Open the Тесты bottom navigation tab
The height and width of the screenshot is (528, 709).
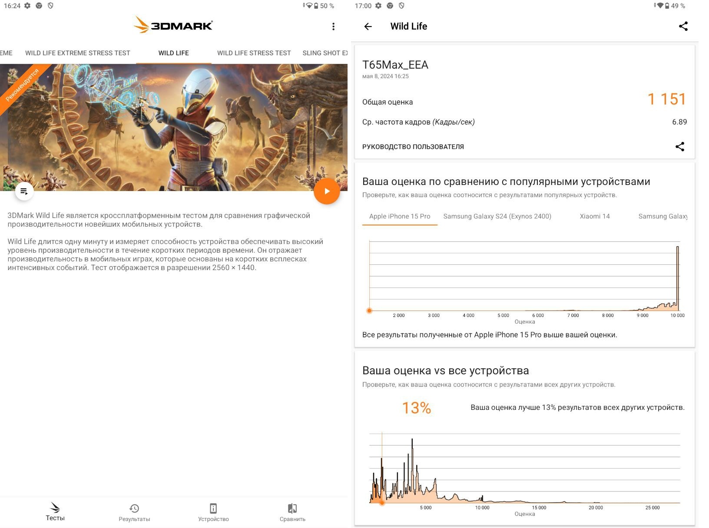click(x=55, y=511)
